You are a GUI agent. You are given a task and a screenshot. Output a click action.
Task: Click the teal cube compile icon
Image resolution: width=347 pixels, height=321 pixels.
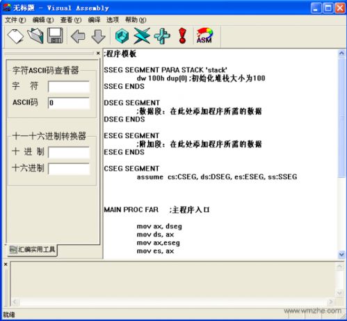point(122,36)
